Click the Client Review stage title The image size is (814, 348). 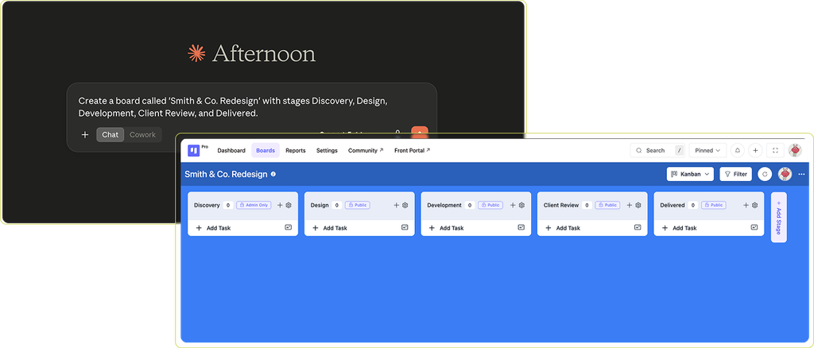(561, 205)
